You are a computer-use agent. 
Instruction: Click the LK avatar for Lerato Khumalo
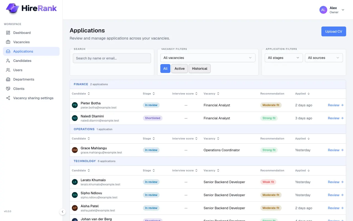pyautogui.click(x=75, y=182)
